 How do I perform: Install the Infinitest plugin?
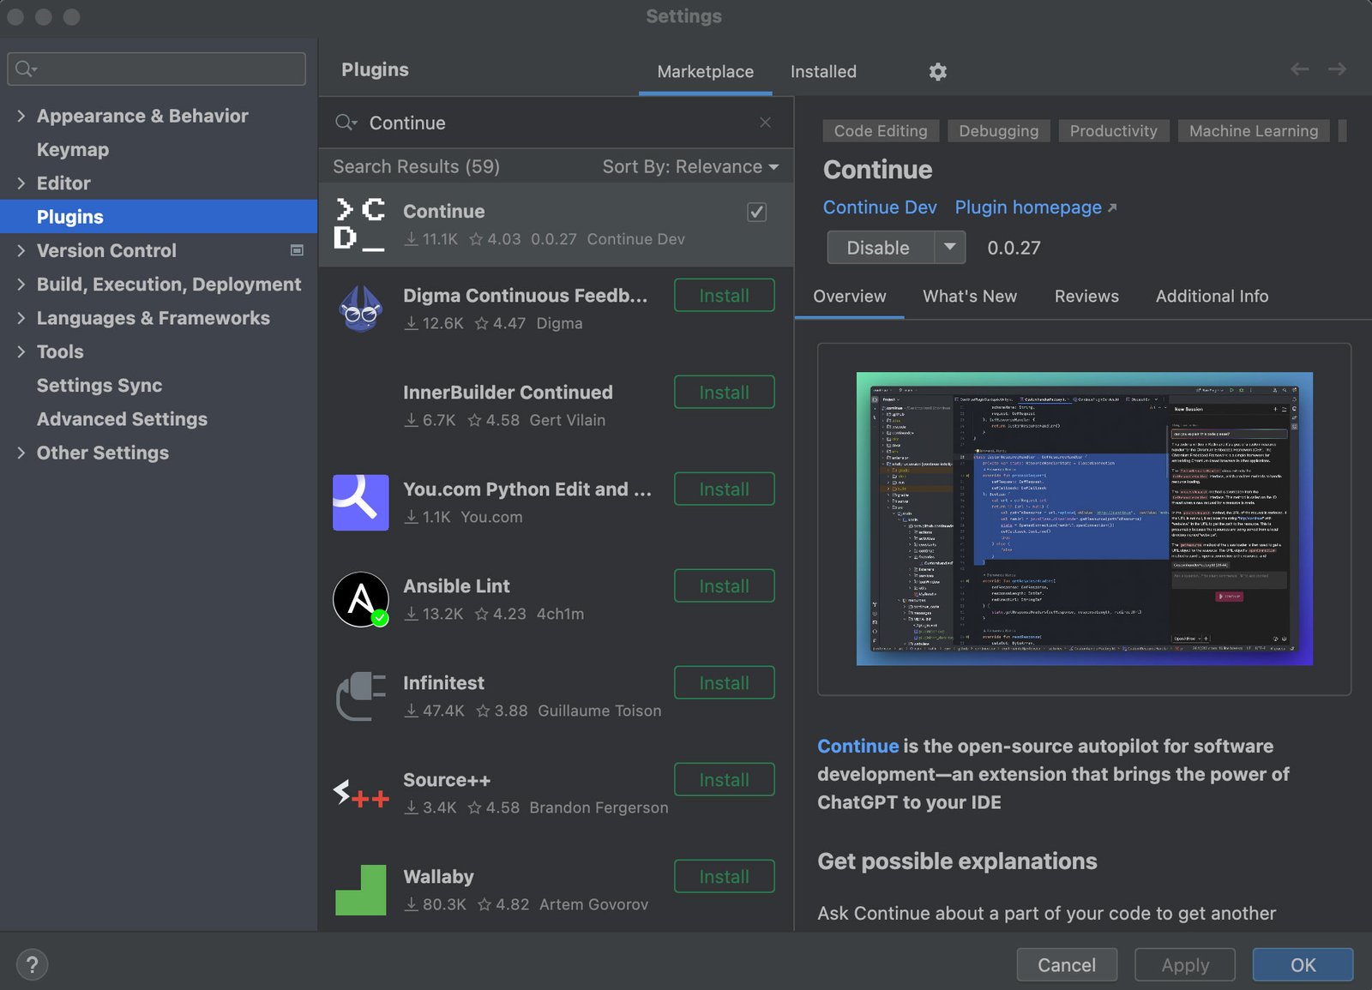click(725, 683)
